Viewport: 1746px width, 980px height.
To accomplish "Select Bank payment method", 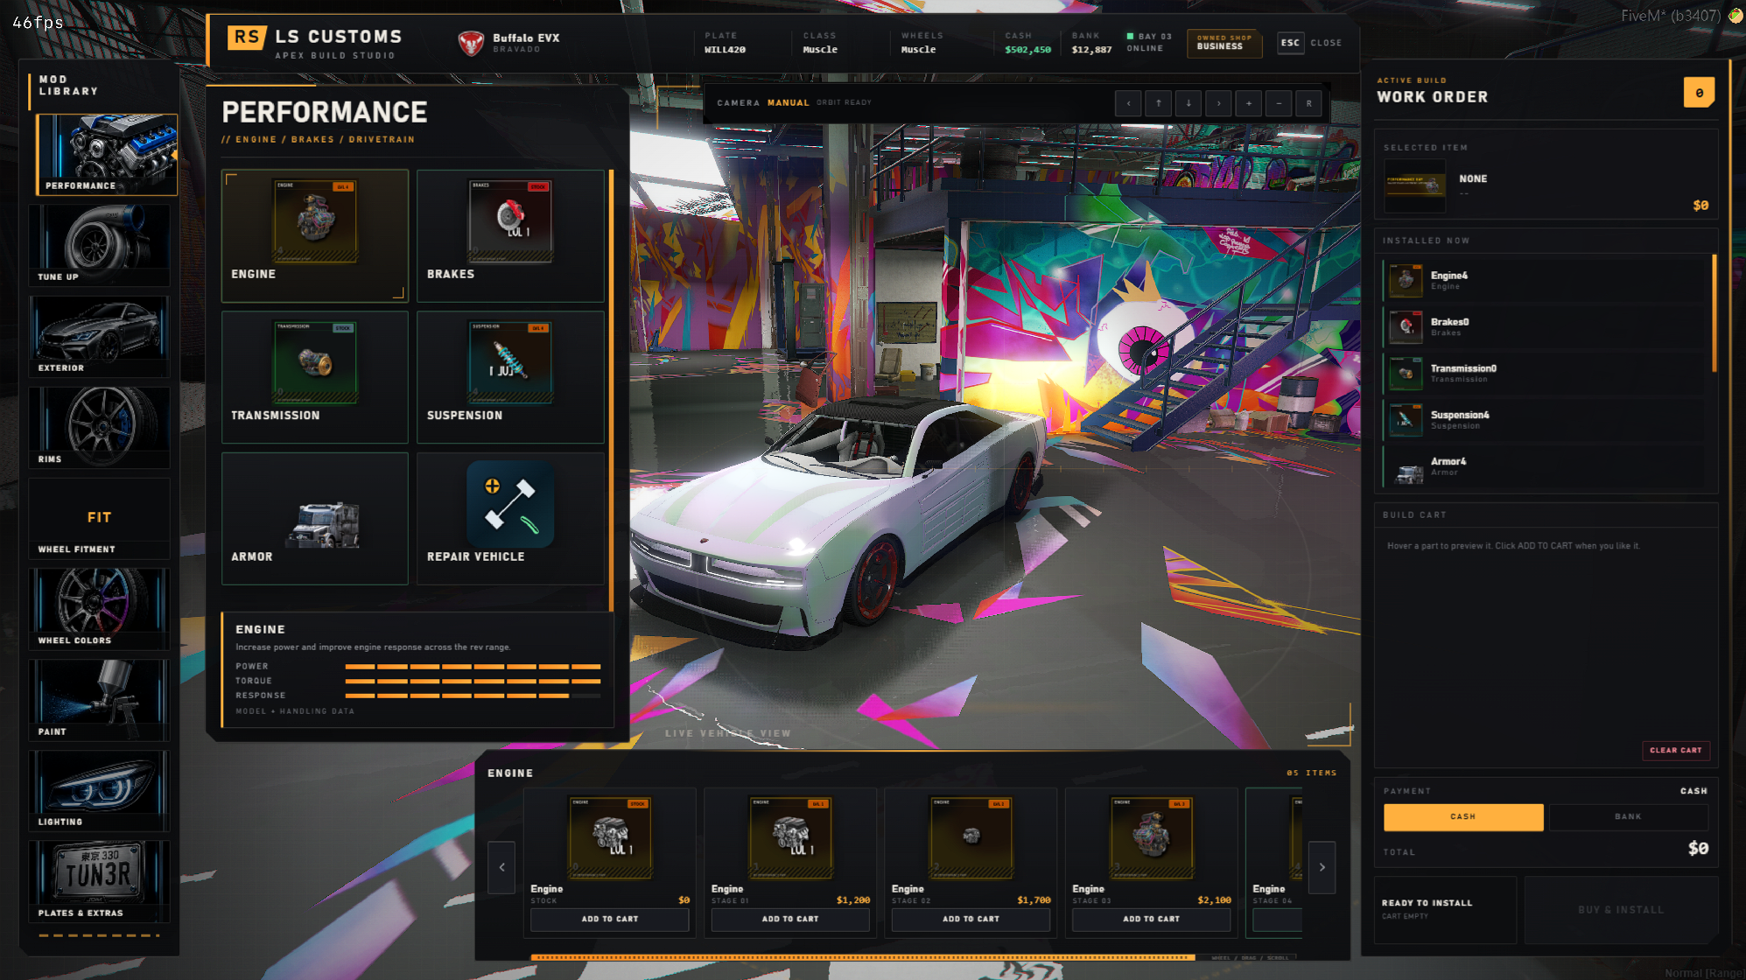I will click(1628, 816).
